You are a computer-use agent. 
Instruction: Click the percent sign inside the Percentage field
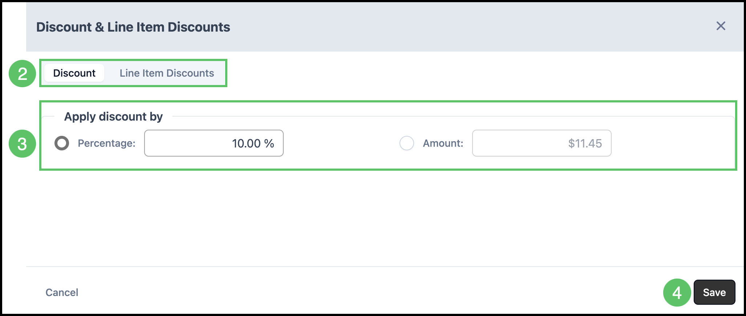point(269,143)
